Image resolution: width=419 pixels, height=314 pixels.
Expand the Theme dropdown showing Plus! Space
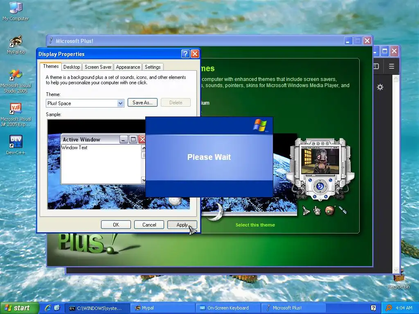click(x=121, y=103)
